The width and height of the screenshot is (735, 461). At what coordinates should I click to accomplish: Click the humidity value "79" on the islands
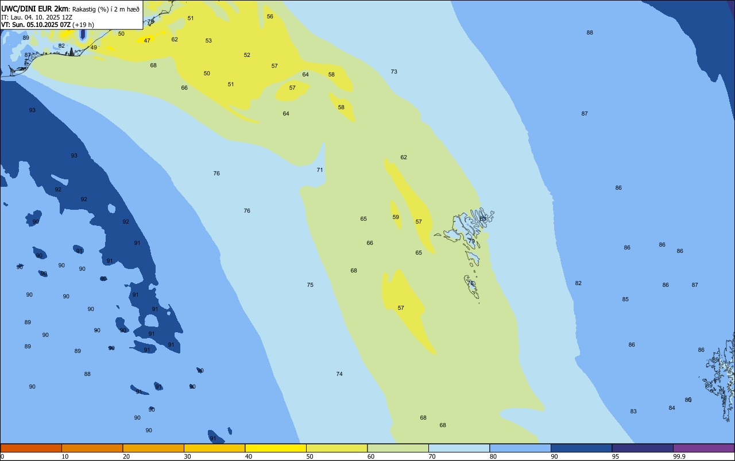(471, 241)
